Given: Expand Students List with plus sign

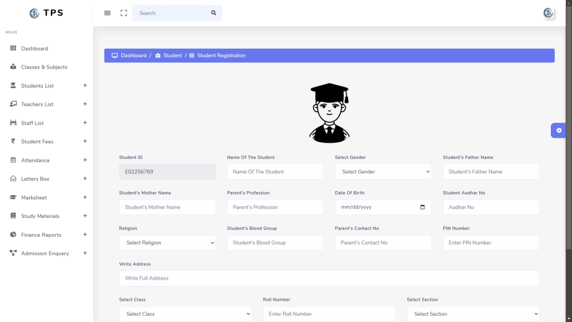Looking at the screenshot, I should pyautogui.click(x=85, y=85).
